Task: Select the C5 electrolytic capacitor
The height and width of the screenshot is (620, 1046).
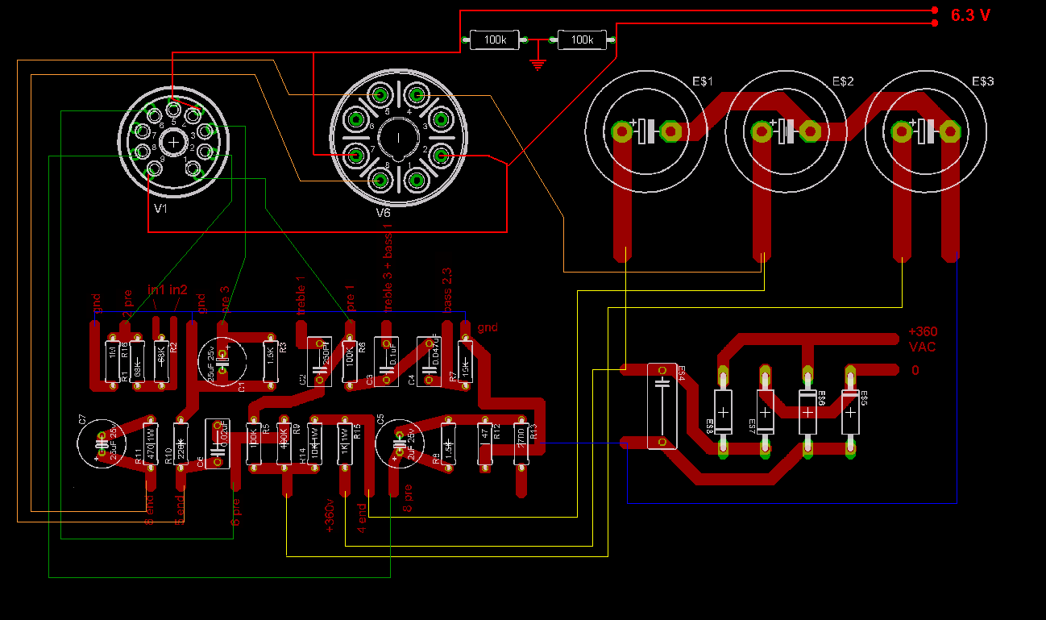Action: (400, 443)
